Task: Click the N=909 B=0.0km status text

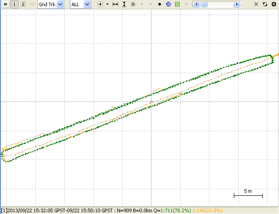Action: click(x=135, y=210)
